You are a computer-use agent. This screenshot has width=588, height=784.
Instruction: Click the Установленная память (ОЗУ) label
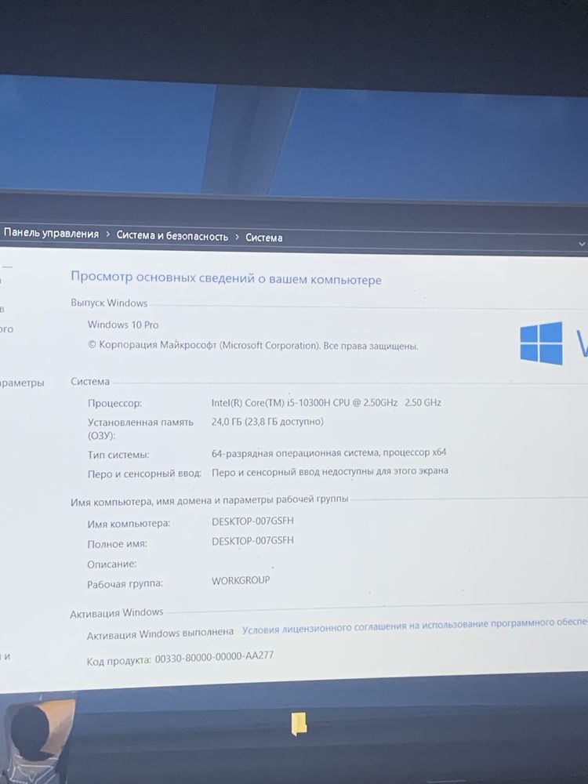(x=140, y=429)
